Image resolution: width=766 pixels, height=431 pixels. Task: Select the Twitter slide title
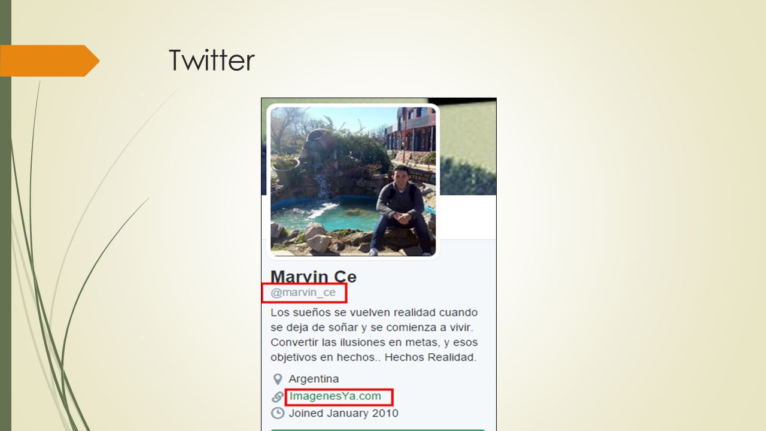(x=212, y=60)
